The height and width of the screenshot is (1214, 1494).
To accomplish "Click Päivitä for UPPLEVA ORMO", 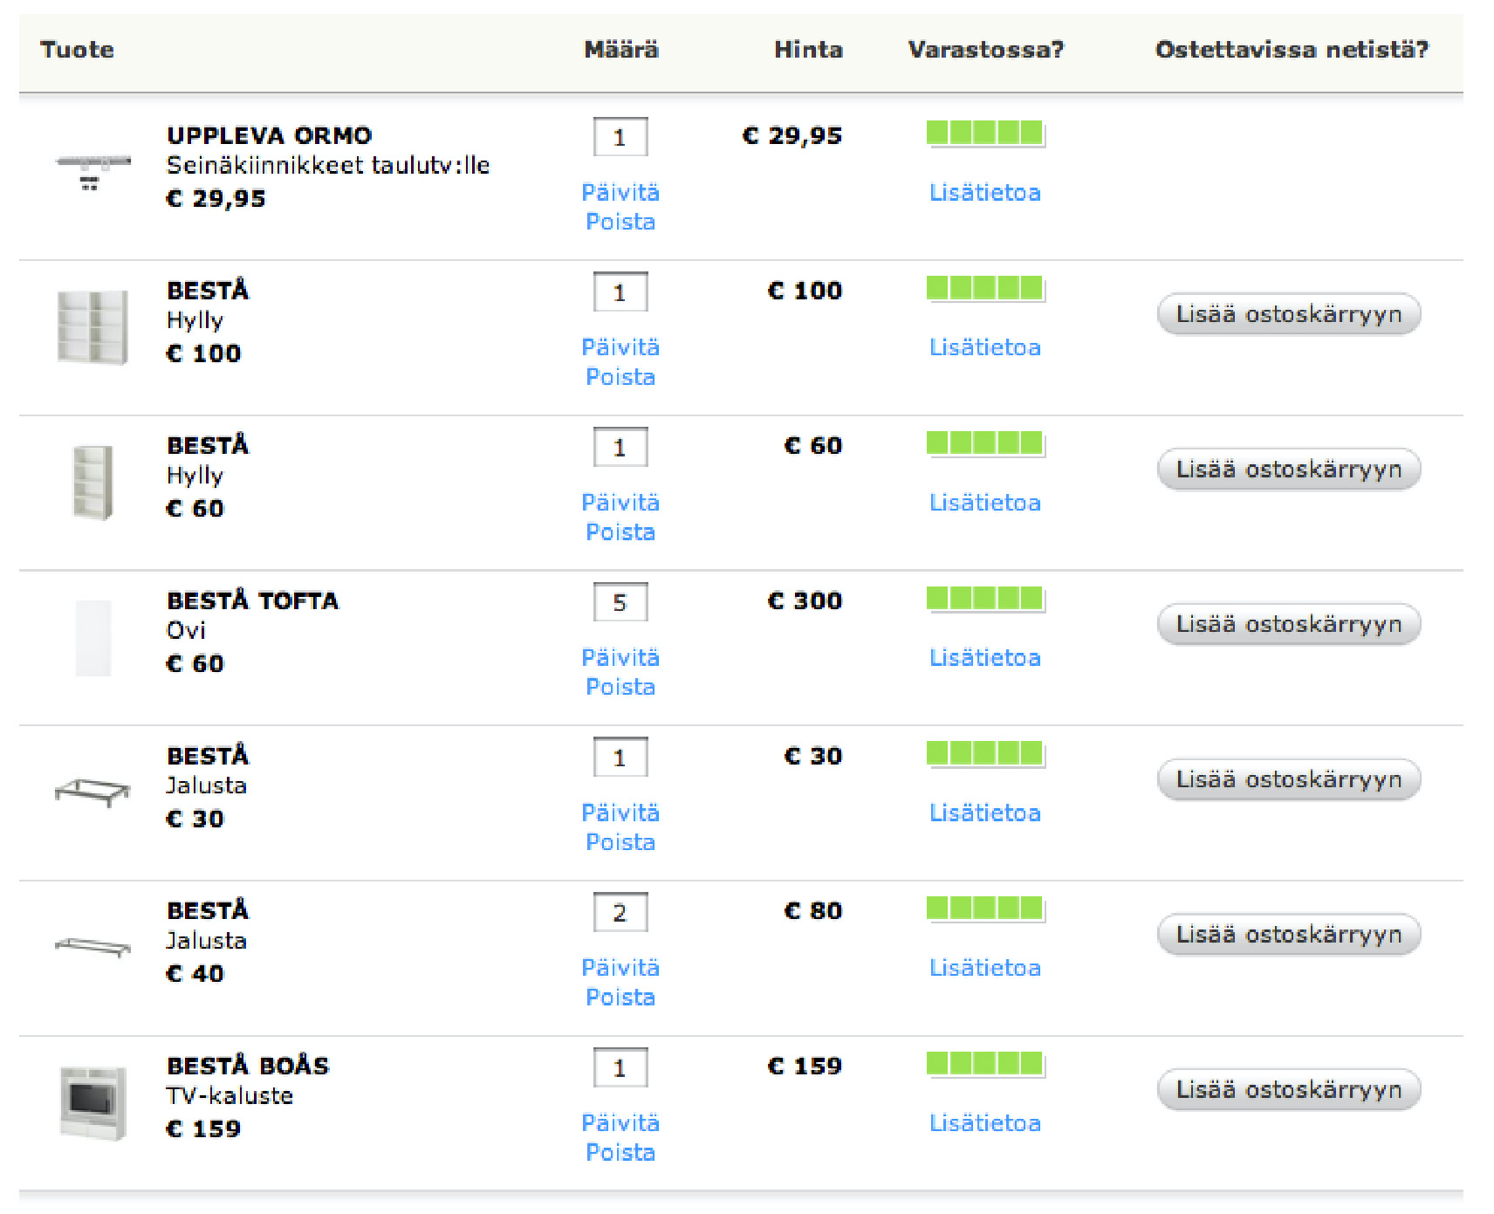I will click(x=620, y=192).
